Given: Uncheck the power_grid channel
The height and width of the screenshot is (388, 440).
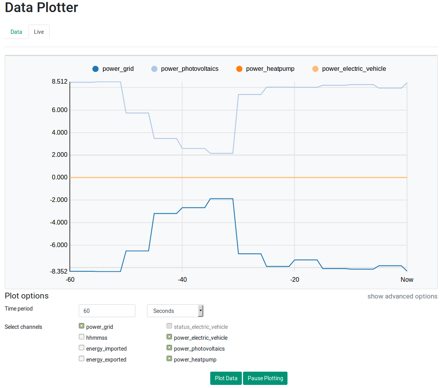Looking at the screenshot, I should pos(82,325).
